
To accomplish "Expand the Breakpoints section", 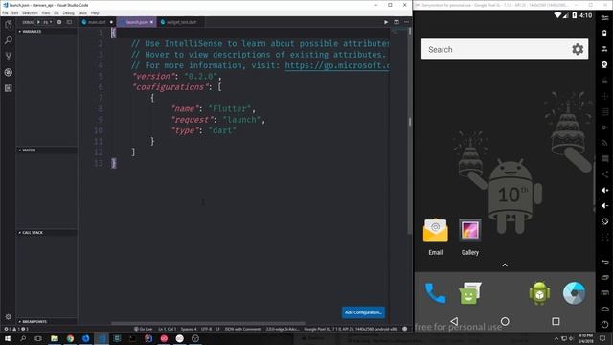I will pyautogui.click(x=46, y=322).
